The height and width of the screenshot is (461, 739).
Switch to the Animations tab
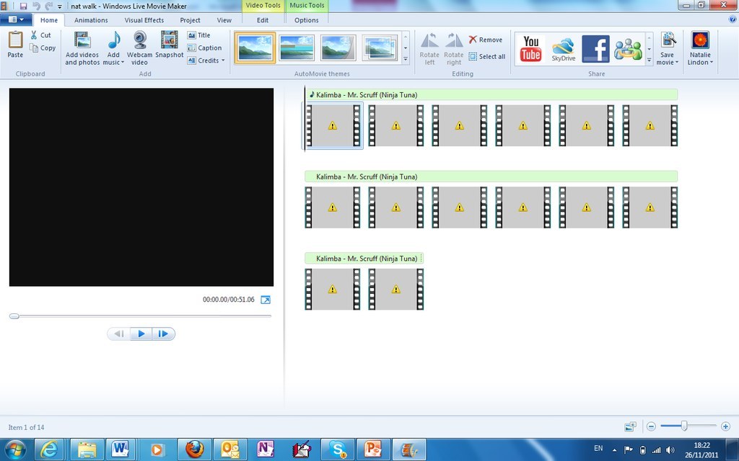(x=91, y=20)
